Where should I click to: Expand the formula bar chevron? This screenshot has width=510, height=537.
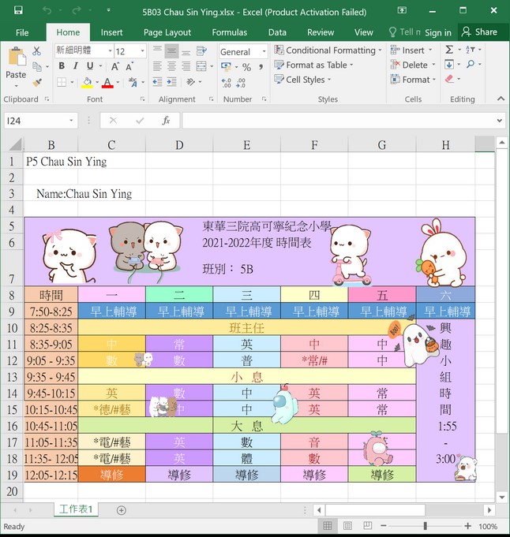point(500,121)
